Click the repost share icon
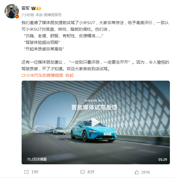This screenshot has height=178, width=174. (27, 172)
